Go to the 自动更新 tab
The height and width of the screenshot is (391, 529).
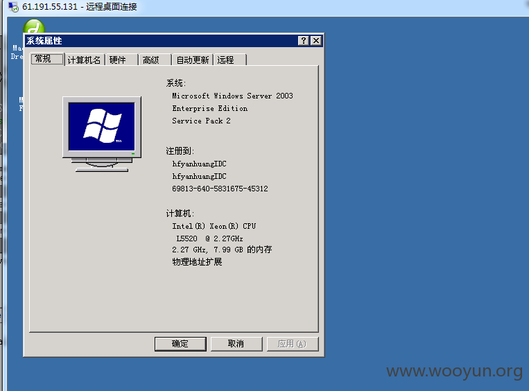point(192,60)
